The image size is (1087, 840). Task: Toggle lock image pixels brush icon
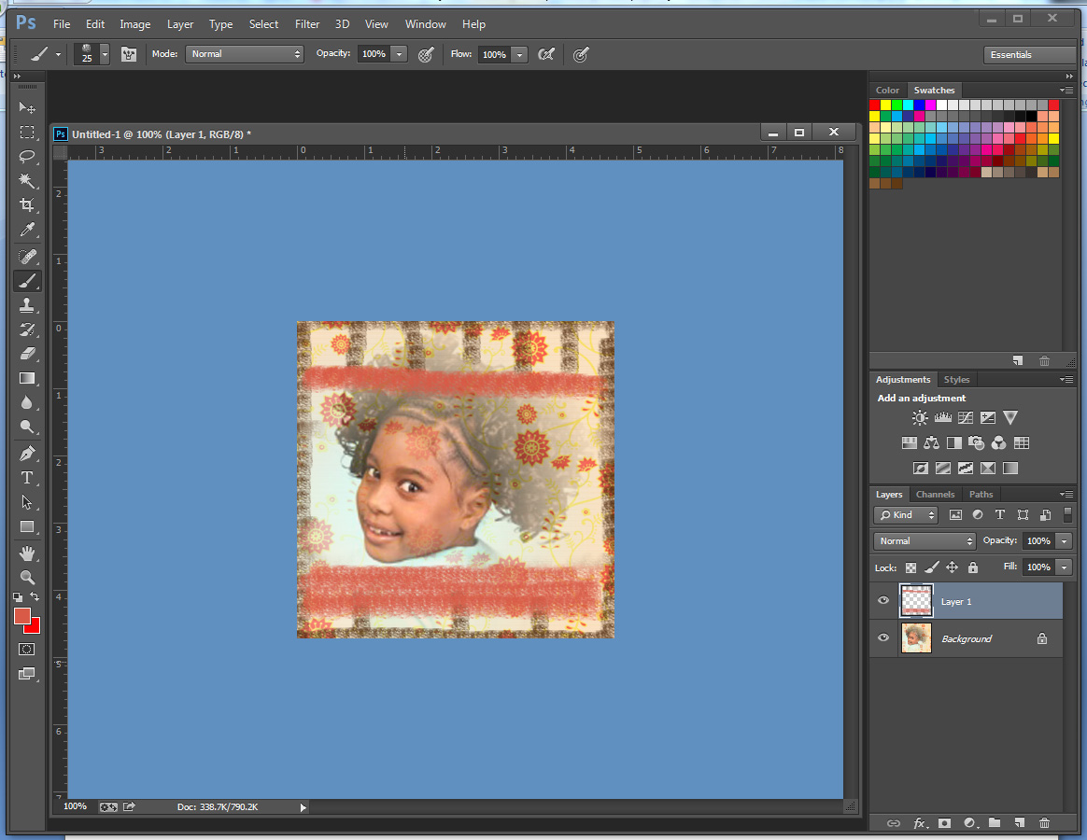[x=932, y=567]
